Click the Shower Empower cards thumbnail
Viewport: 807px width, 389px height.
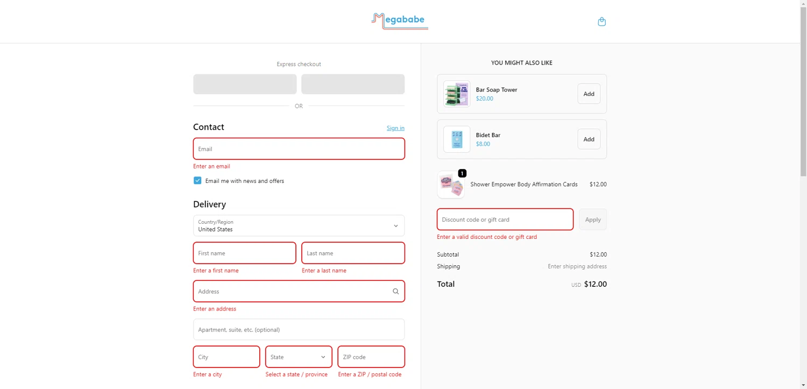point(451,185)
